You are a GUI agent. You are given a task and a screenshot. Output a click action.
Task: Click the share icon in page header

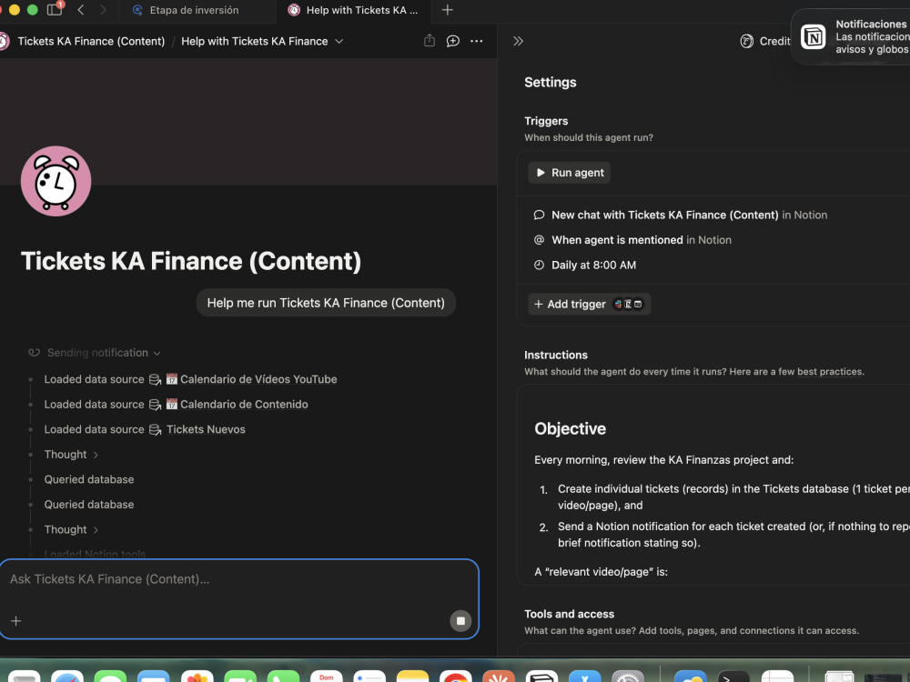click(x=429, y=41)
